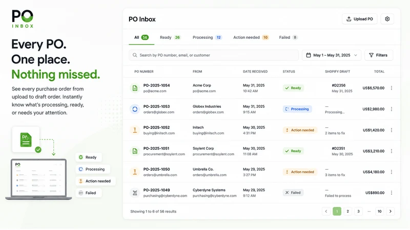Click the DATE RECEIVED column header
The height and width of the screenshot is (230, 410).
255,72
